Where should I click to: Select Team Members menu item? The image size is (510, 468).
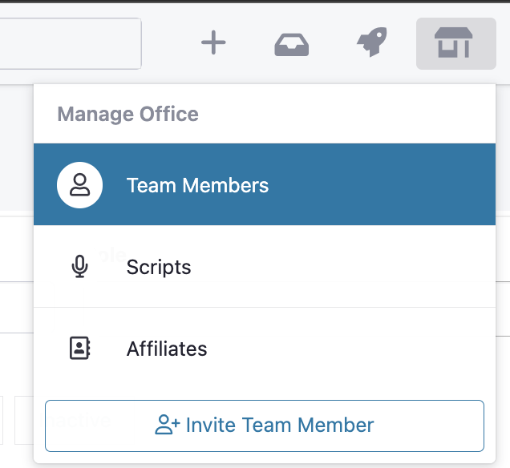(265, 184)
